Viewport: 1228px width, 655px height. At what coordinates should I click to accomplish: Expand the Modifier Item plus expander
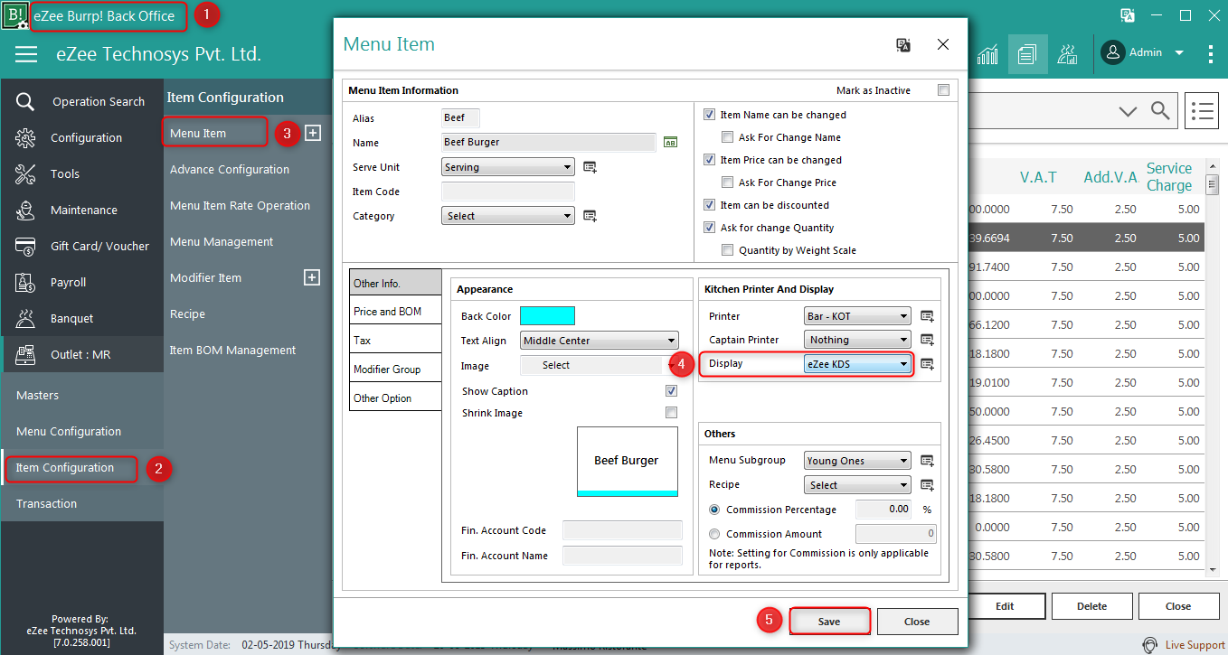(312, 277)
